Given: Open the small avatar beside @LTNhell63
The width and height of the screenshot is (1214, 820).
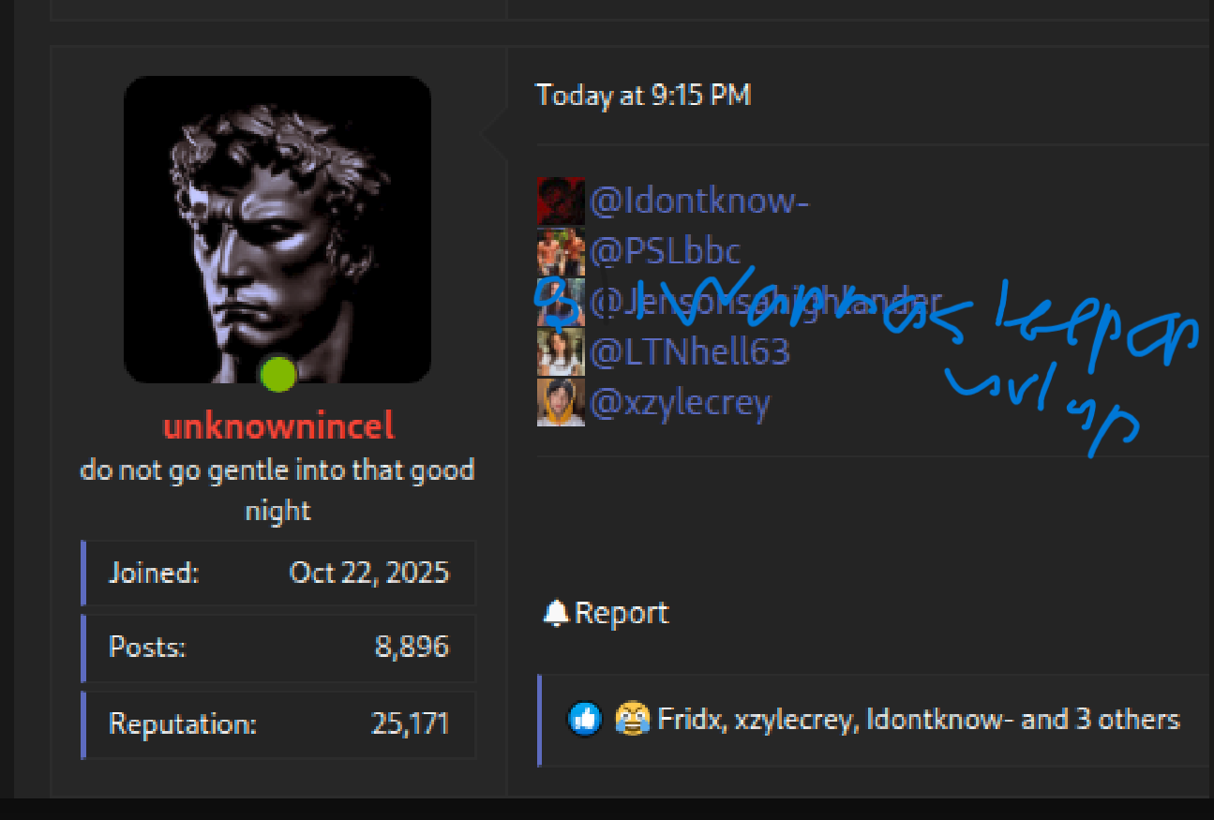Looking at the screenshot, I should point(561,351).
